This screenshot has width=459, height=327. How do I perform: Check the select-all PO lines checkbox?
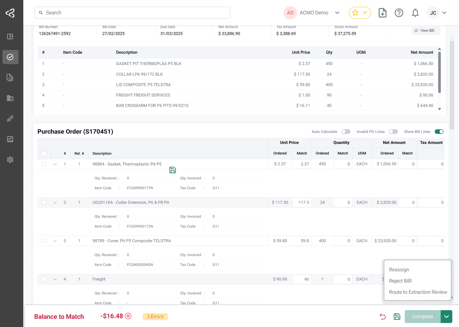pyautogui.click(x=44, y=154)
